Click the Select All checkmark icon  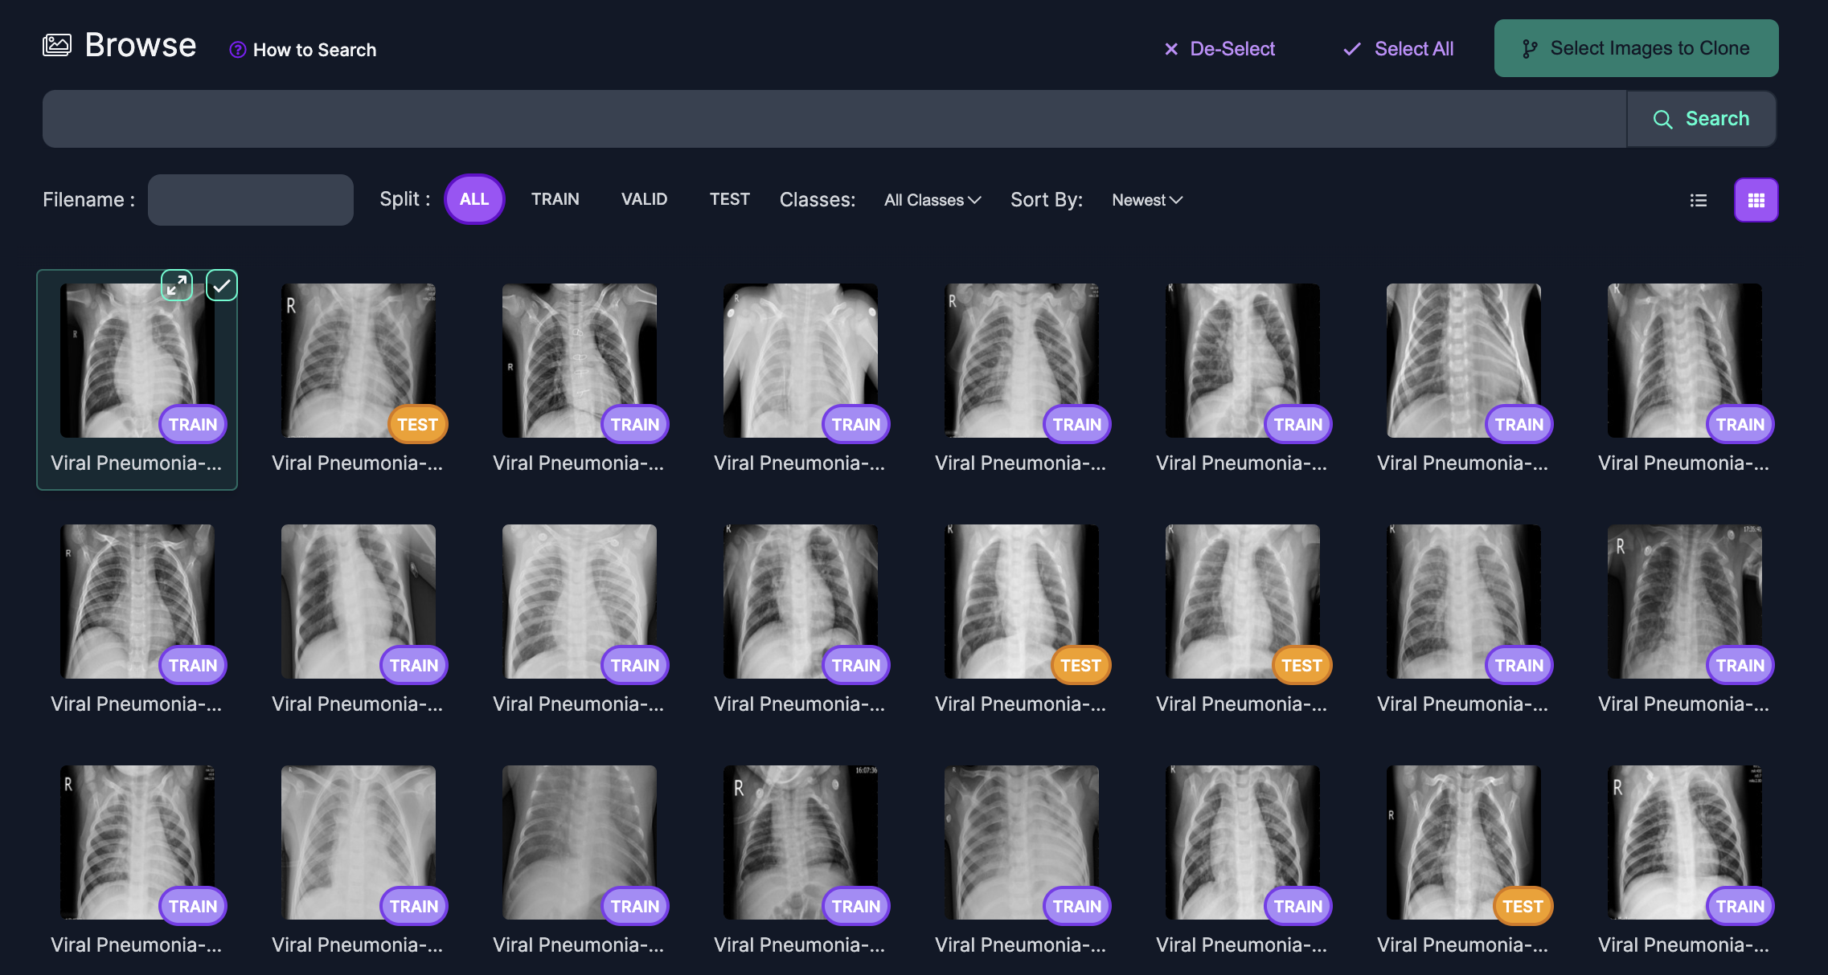pos(1352,49)
